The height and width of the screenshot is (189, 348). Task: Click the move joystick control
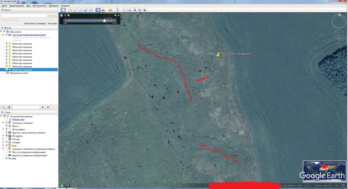click(338, 34)
